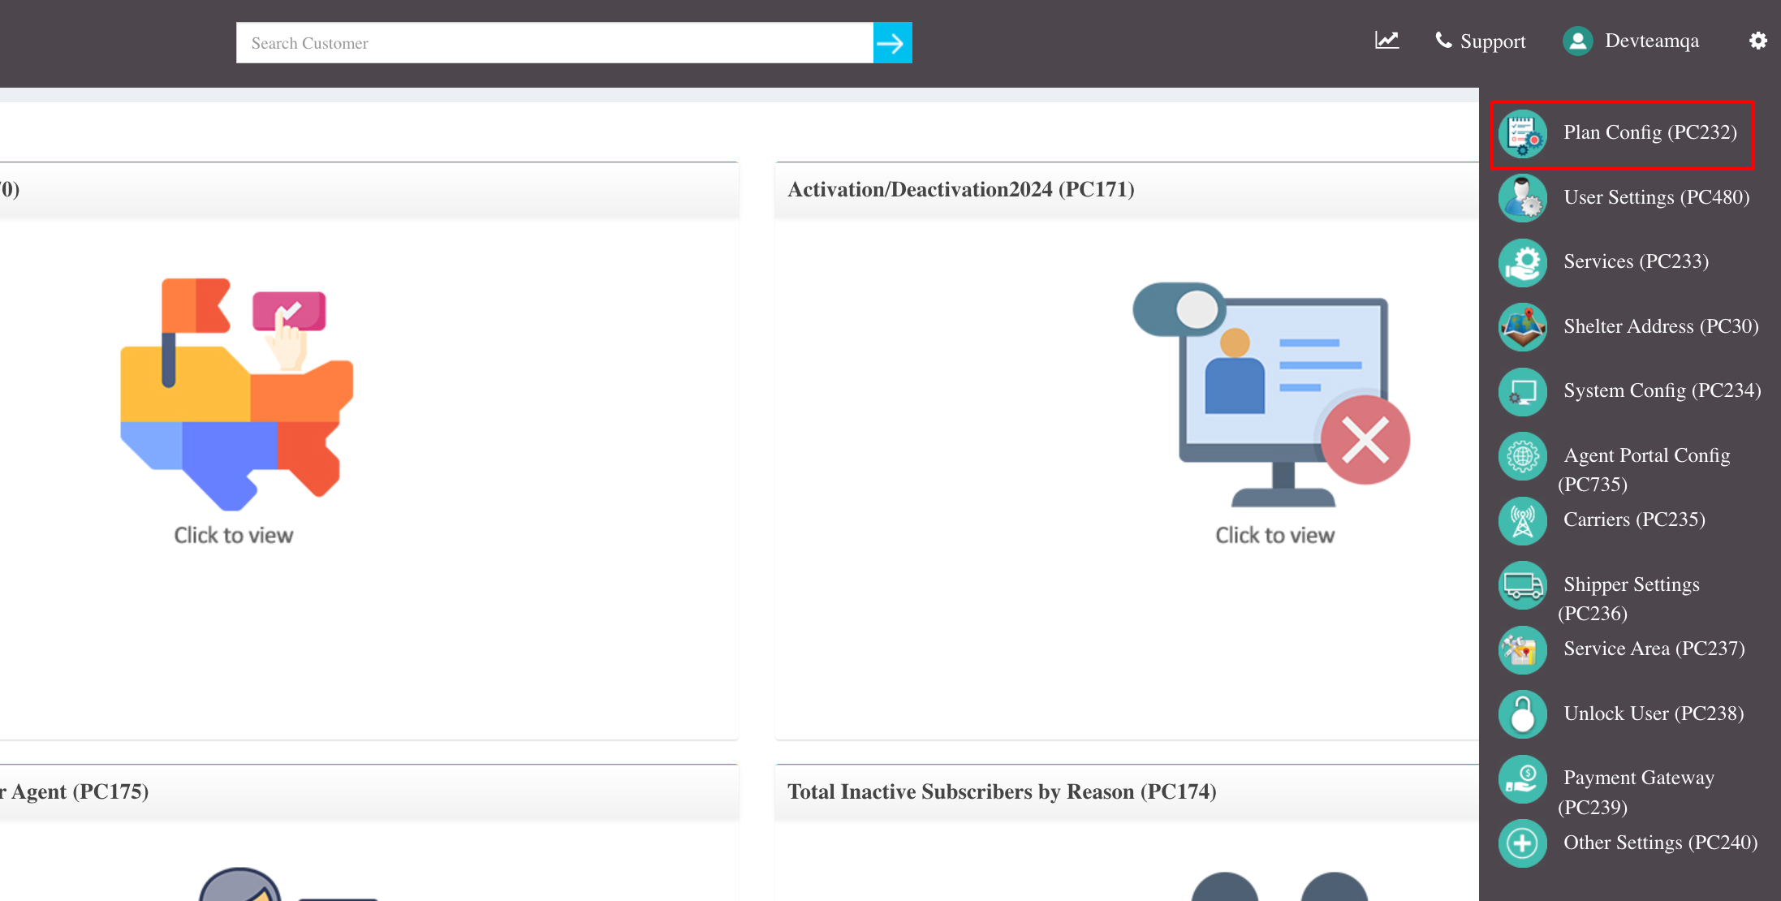This screenshot has width=1781, height=901.
Task: Open the settings gear icon
Action: (x=1757, y=40)
